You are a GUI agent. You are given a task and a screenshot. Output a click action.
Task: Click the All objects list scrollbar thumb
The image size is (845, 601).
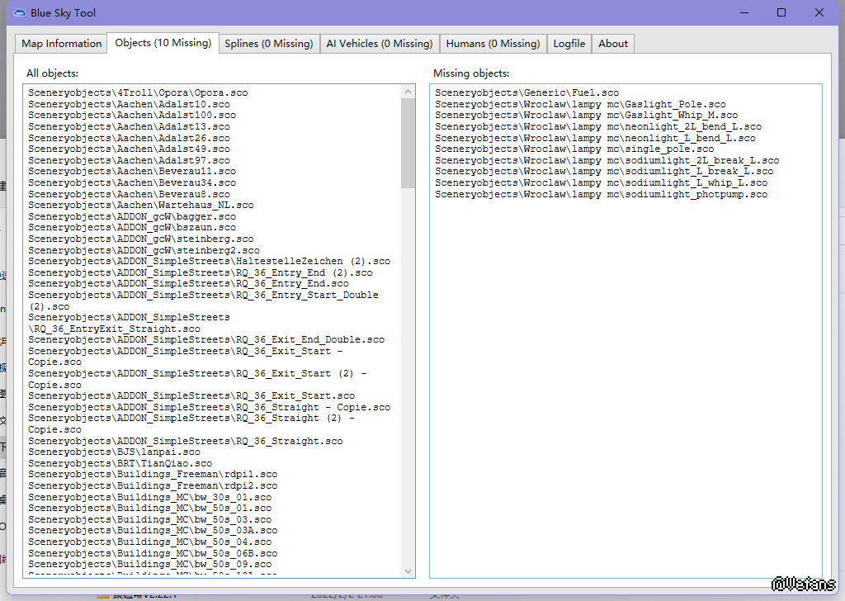point(408,140)
